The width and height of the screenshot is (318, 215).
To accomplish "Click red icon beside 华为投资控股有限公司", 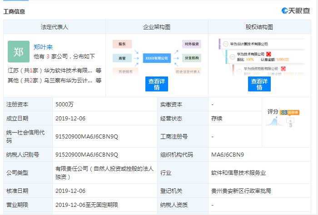I will pyautogui.click(x=283, y=69).
